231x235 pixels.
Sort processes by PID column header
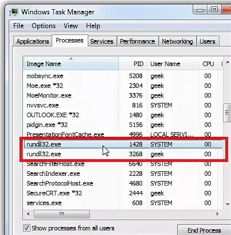click(x=133, y=63)
